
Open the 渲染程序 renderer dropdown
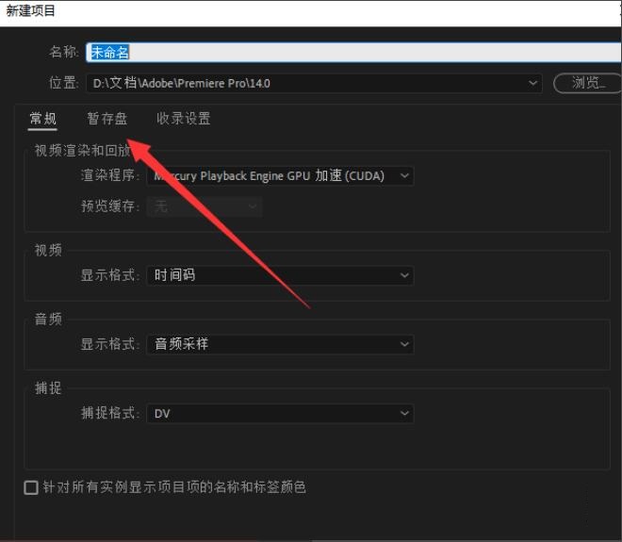(x=280, y=175)
